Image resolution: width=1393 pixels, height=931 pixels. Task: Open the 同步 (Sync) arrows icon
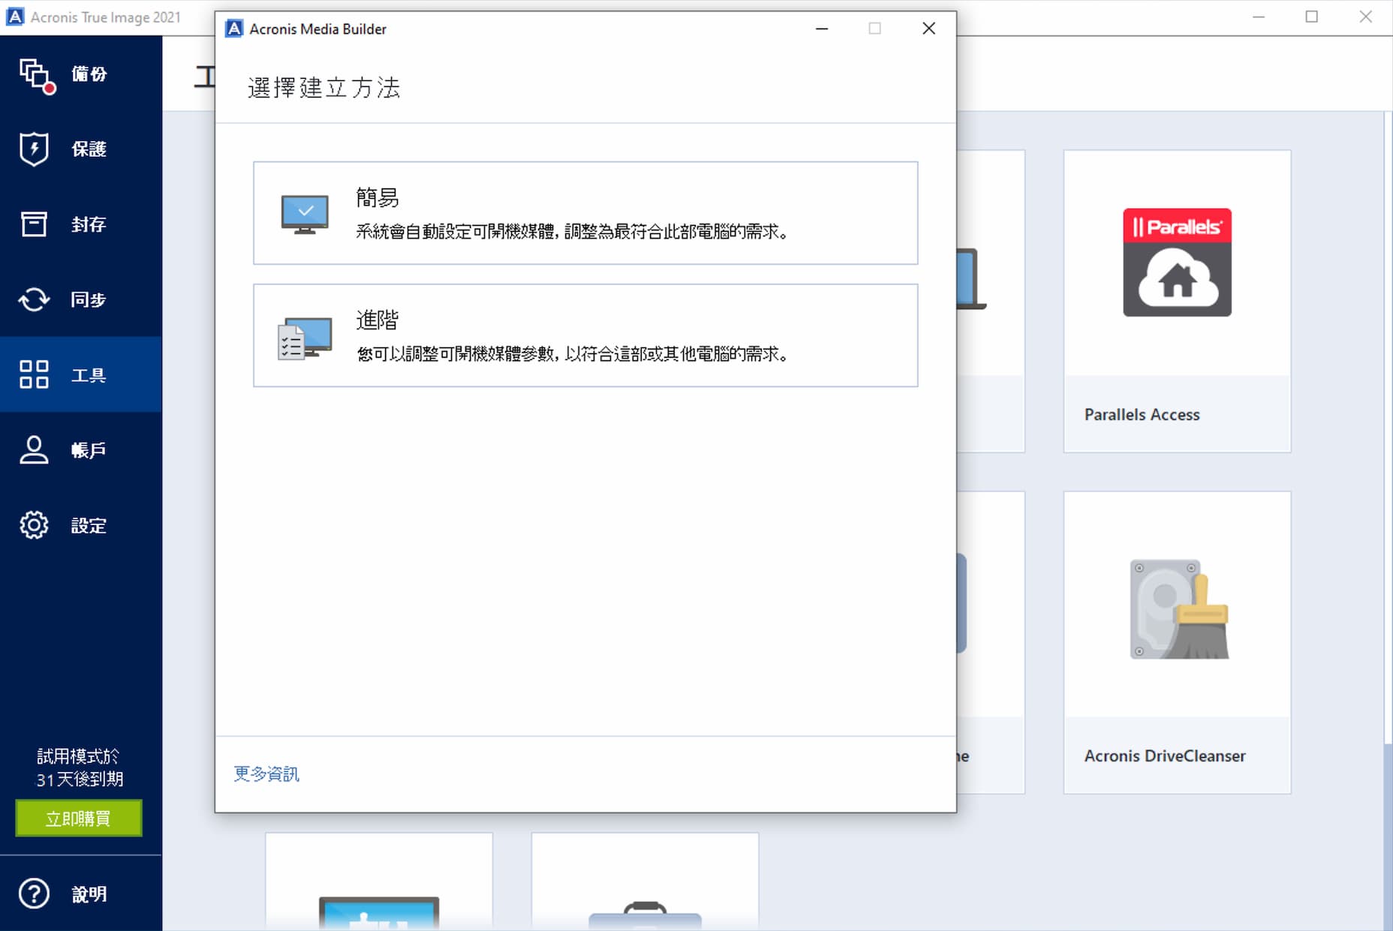point(34,299)
